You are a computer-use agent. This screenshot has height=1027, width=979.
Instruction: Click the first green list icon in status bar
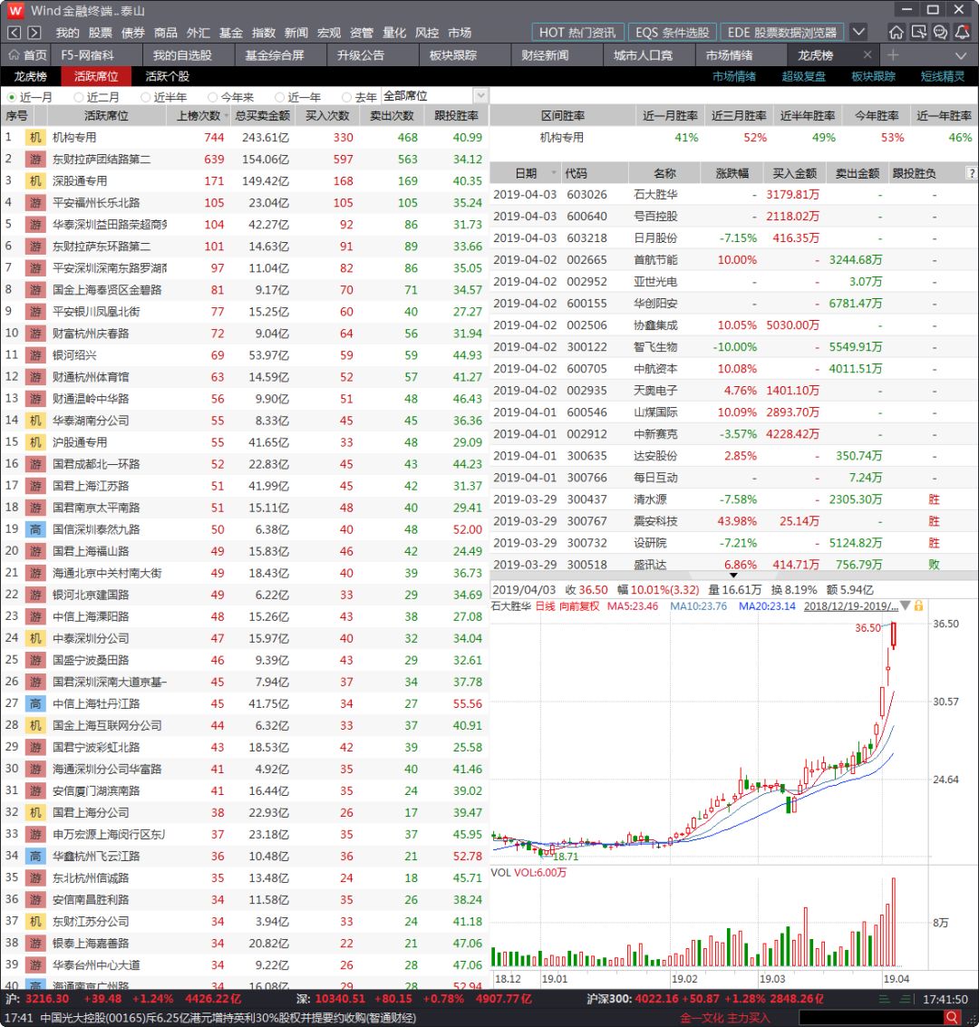[x=885, y=1000]
